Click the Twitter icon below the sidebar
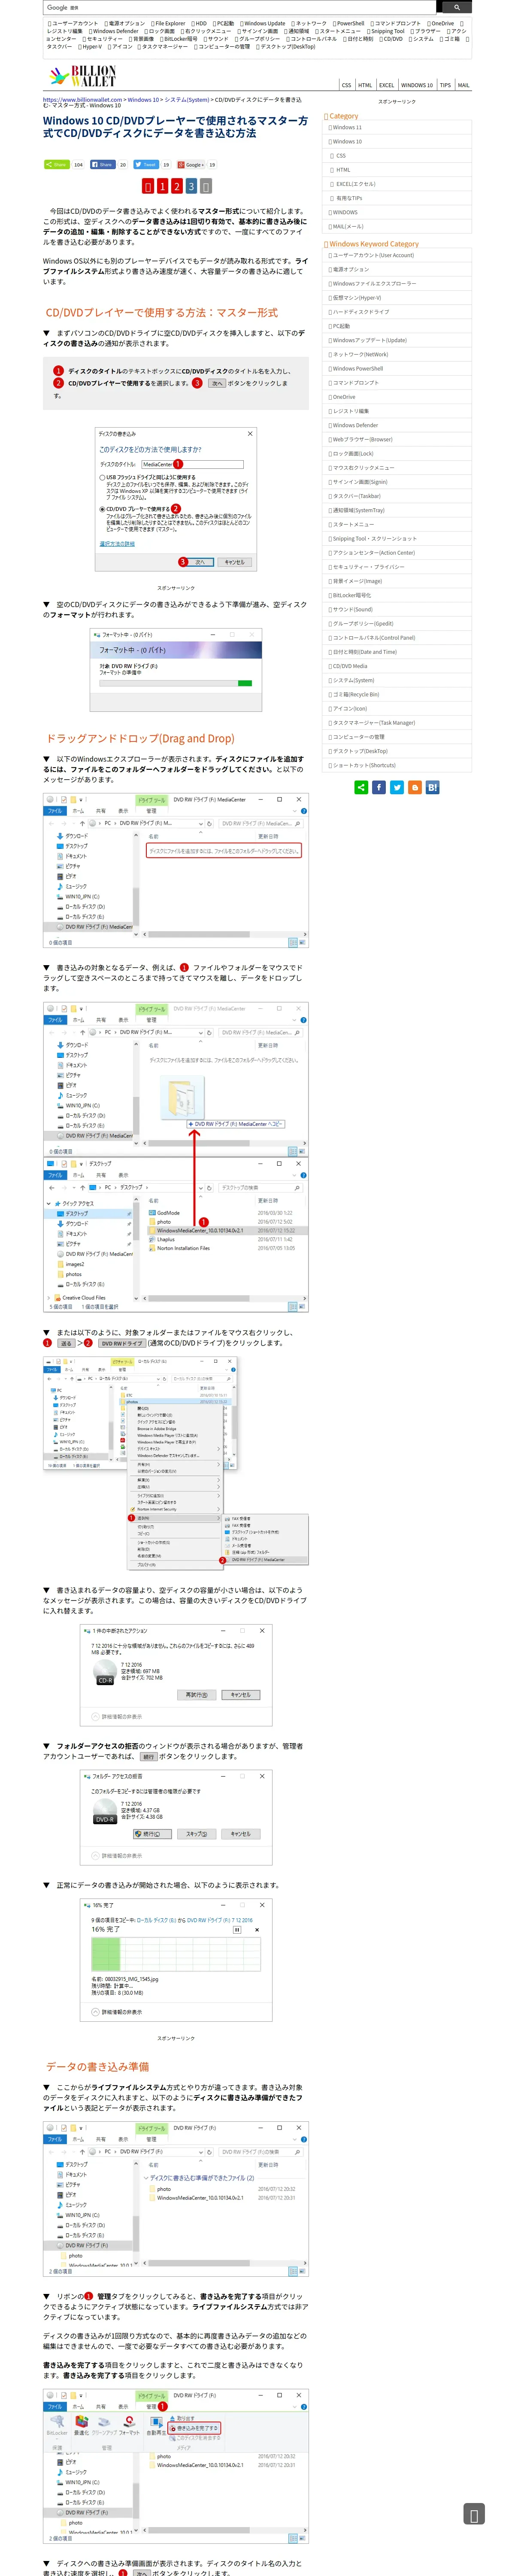Image resolution: width=515 pixels, height=2576 pixels. point(397,787)
